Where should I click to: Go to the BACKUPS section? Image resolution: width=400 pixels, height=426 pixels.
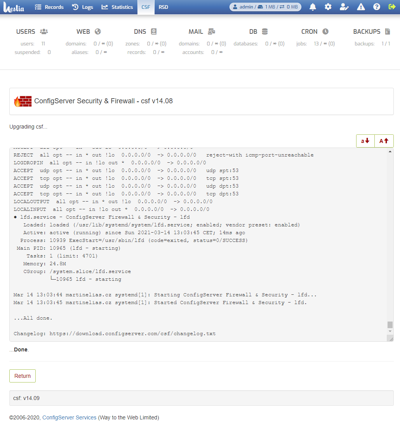point(367,31)
